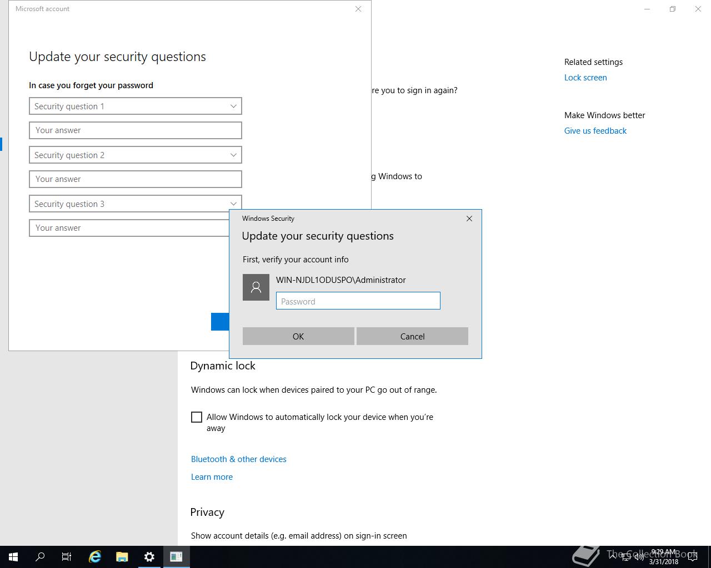
Task: Restore down the Settings window
Action: [673, 9]
